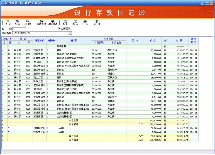Click the 方向 column header
The width and height of the screenshot is (215, 155).
165,41
